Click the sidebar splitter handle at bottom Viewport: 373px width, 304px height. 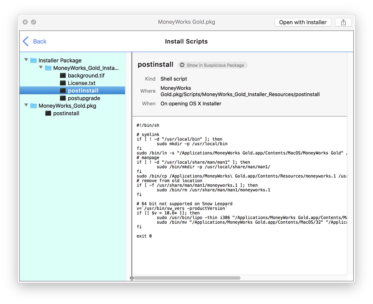[x=131, y=278]
